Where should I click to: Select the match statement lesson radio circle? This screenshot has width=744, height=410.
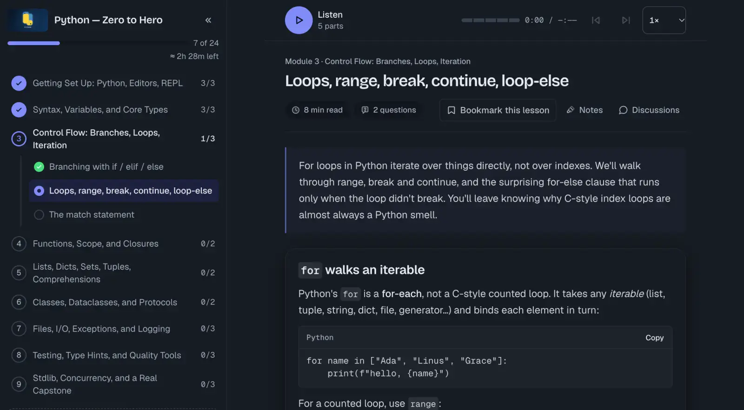(x=39, y=215)
